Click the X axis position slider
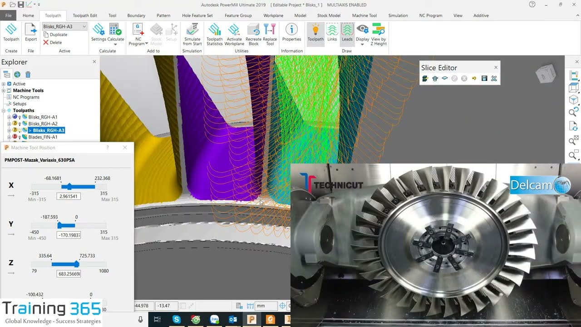Screen dimensions: 581x327 point(69,187)
